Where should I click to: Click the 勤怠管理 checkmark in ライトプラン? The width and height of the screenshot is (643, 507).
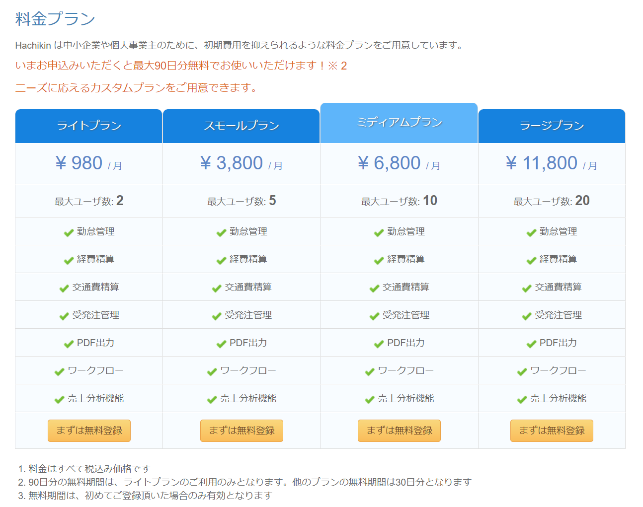69,232
